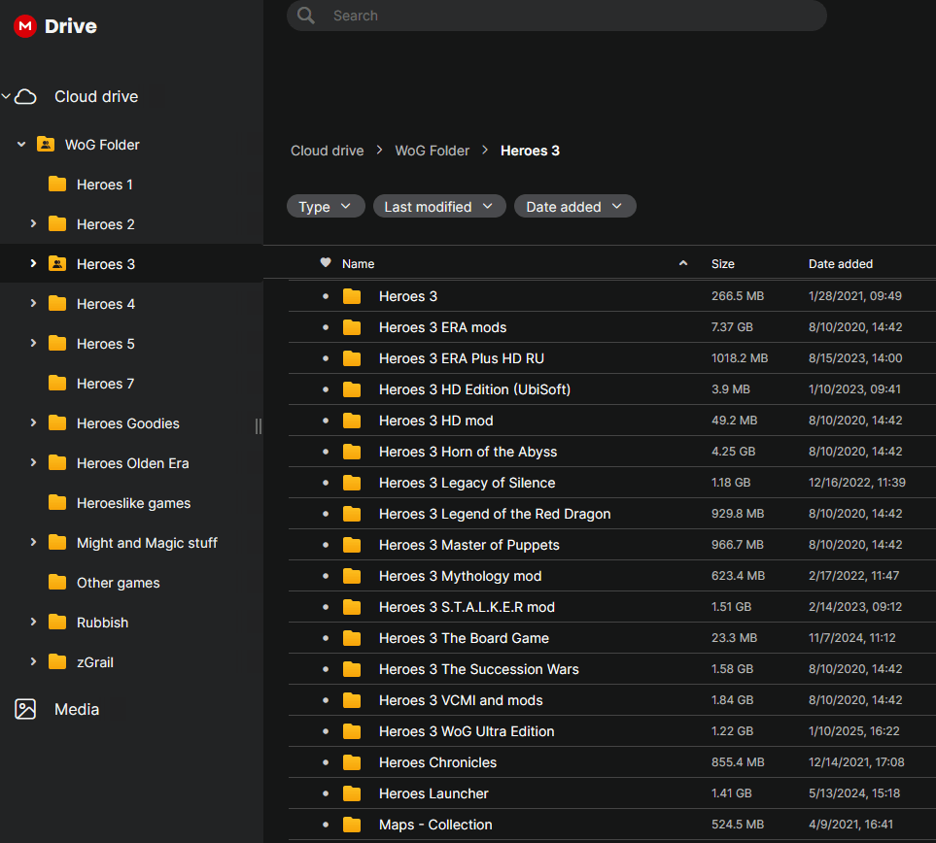Click the zGrail folder icon in sidebar
The image size is (936, 843).
tap(57, 662)
